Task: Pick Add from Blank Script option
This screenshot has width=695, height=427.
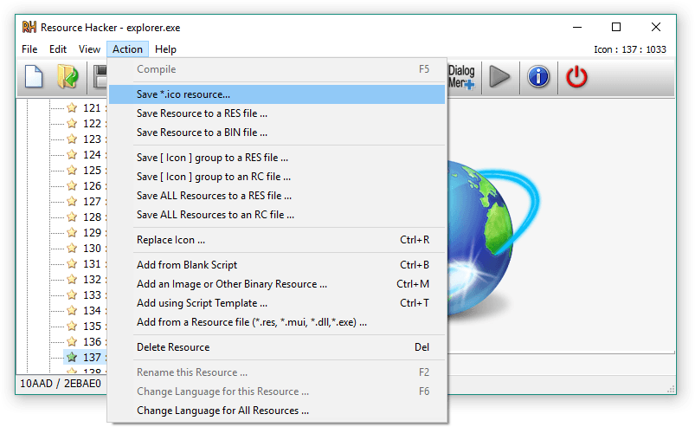Action: click(x=187, y=265)
